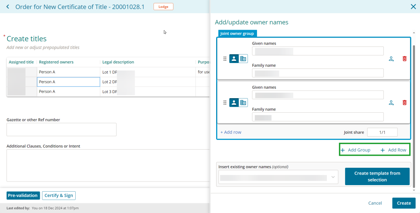This screenshot has height=213, width=420.
Task: Select corporation type for first owner
Action: coord(243,59)
